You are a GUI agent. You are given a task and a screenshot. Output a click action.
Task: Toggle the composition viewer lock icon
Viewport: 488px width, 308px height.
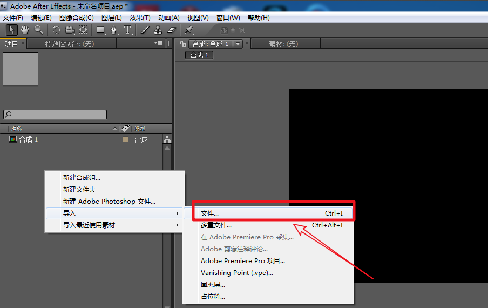184,44
